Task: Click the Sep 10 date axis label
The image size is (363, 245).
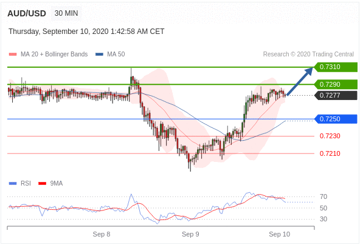Action: click(x=280, y=234)
